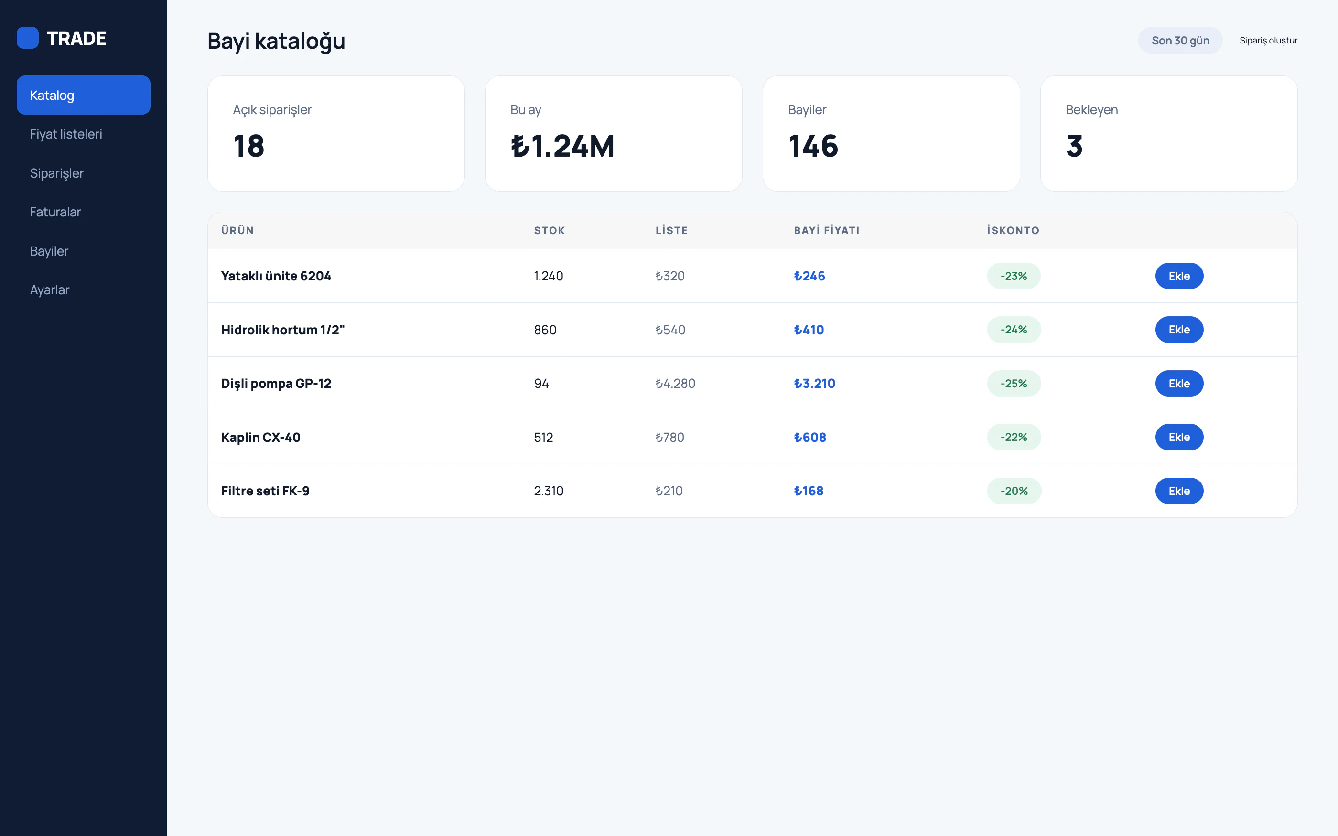The width and height of the screenshot is (1338, 836).
Task: Click the -24% discount badge
Action: click(1014, 330)
